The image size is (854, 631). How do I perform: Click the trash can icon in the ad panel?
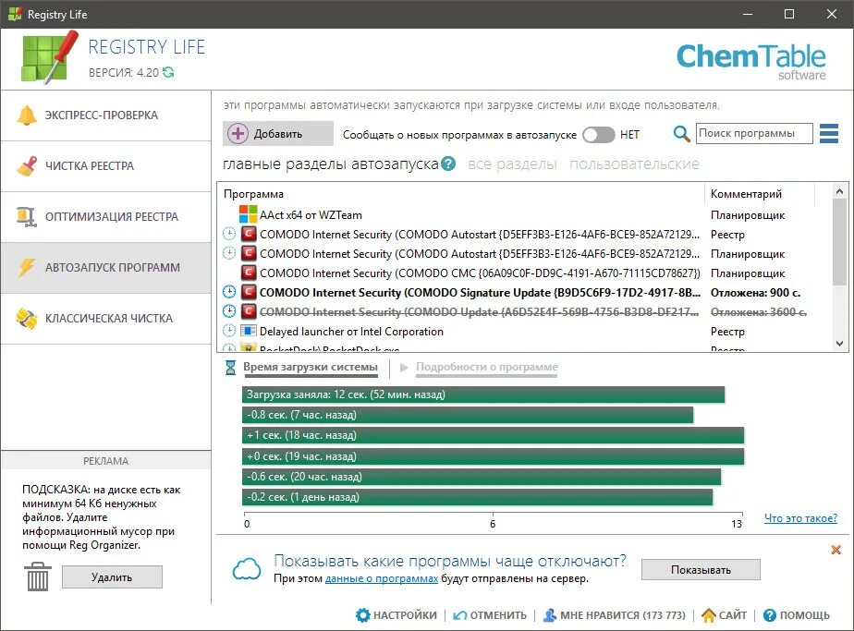point(38,576)
